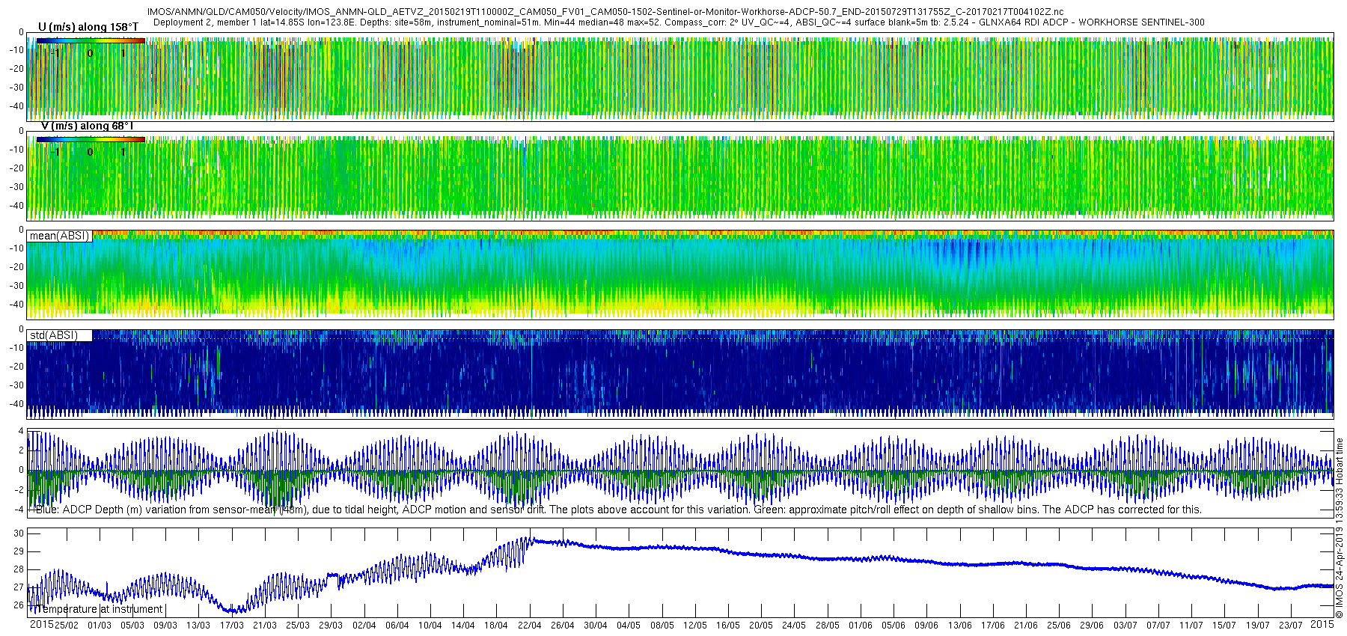Image resolution: width=1347 pixels, height=636 pixels.
Task: Click the '09/03' date tick label
Action: [x=165, y=625]
